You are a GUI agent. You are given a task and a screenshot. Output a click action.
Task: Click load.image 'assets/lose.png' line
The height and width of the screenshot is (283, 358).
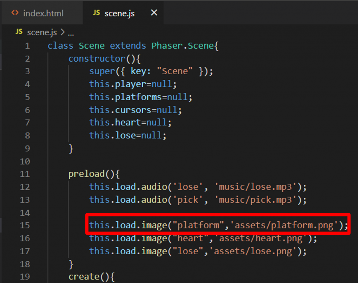coord(198,251)
